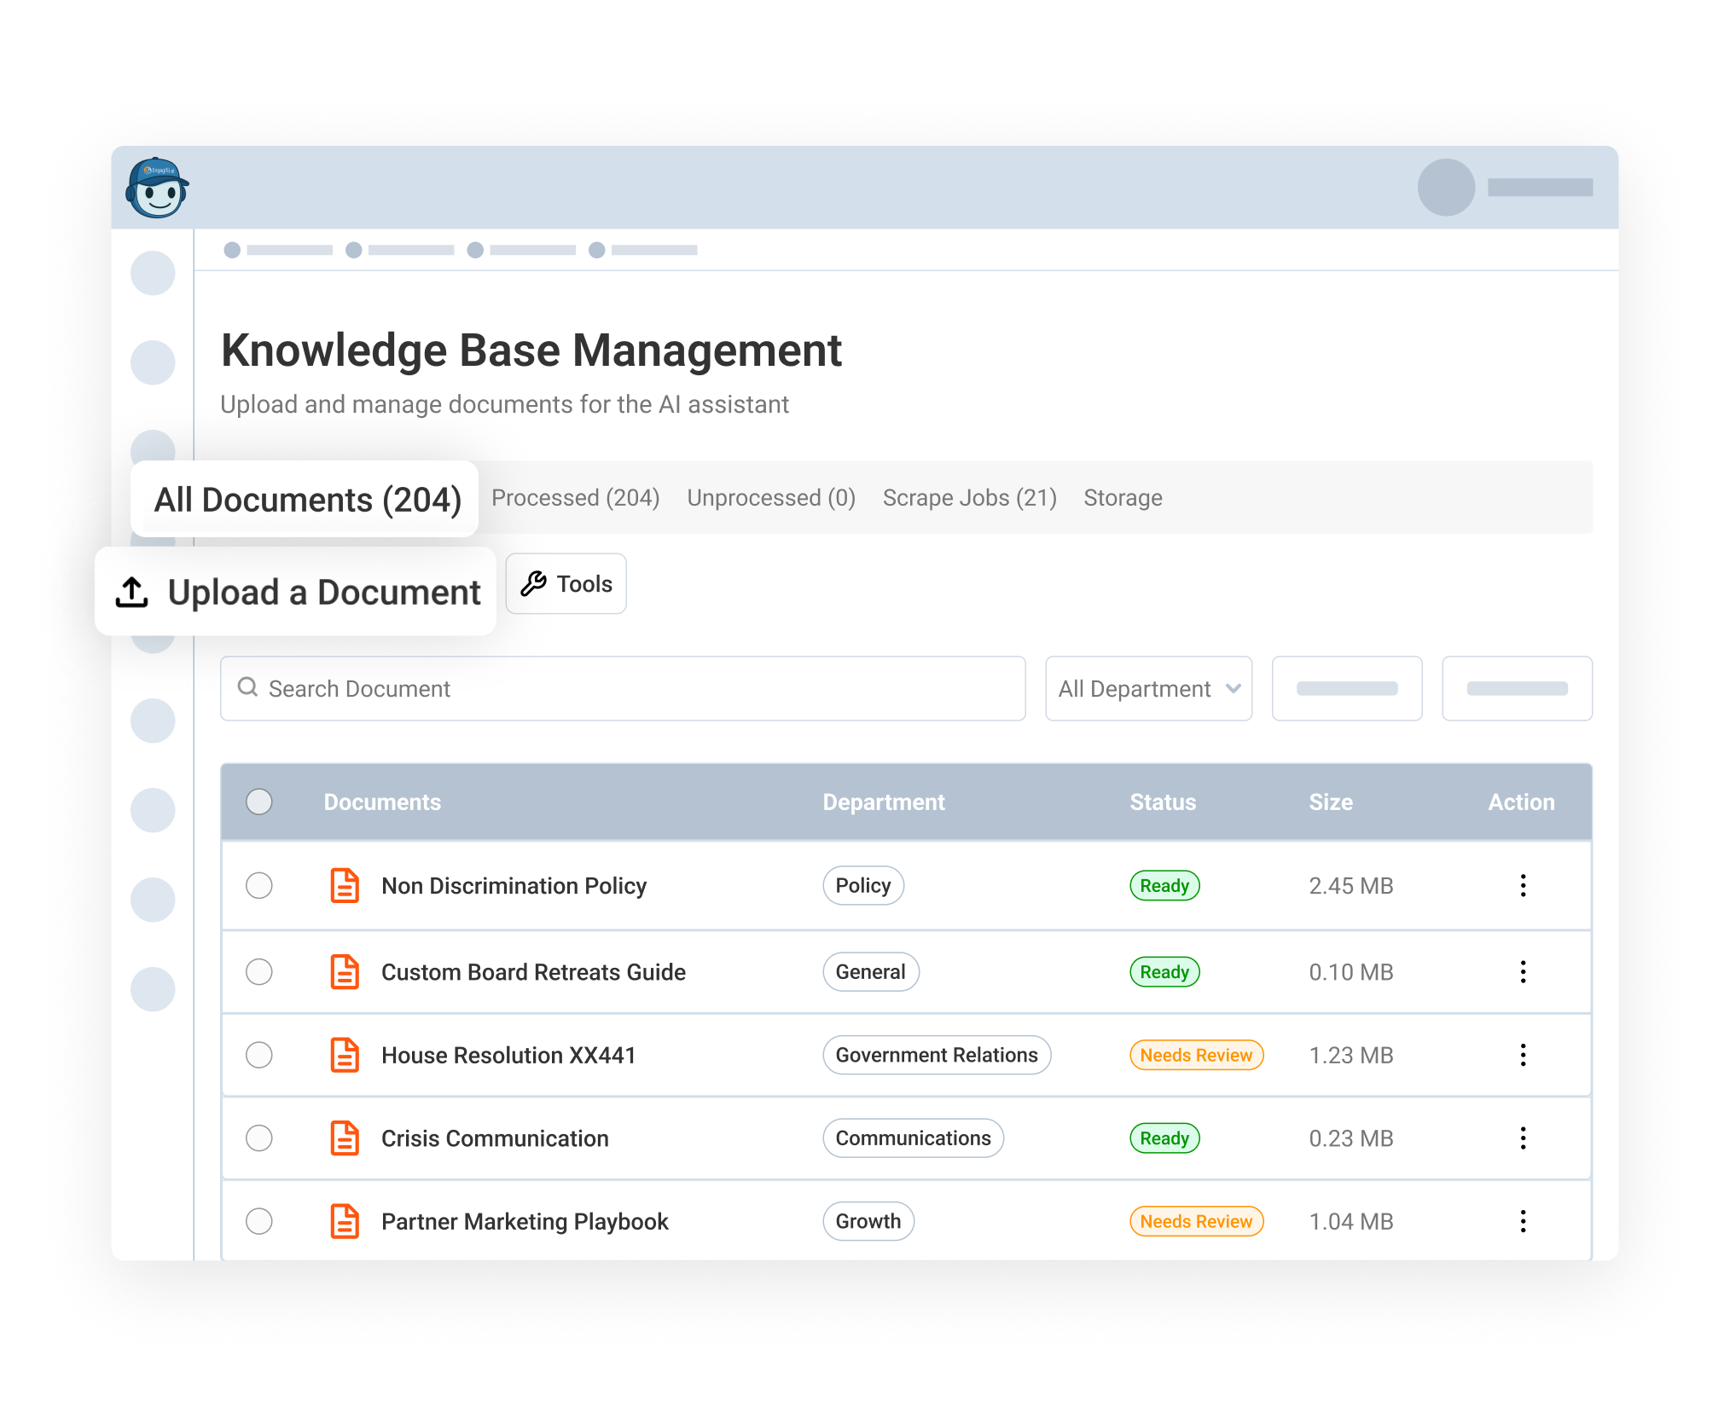Open the Storage tab
The width and height of the screenshot is (1730, 1407).
click(x=1123, y=497)
